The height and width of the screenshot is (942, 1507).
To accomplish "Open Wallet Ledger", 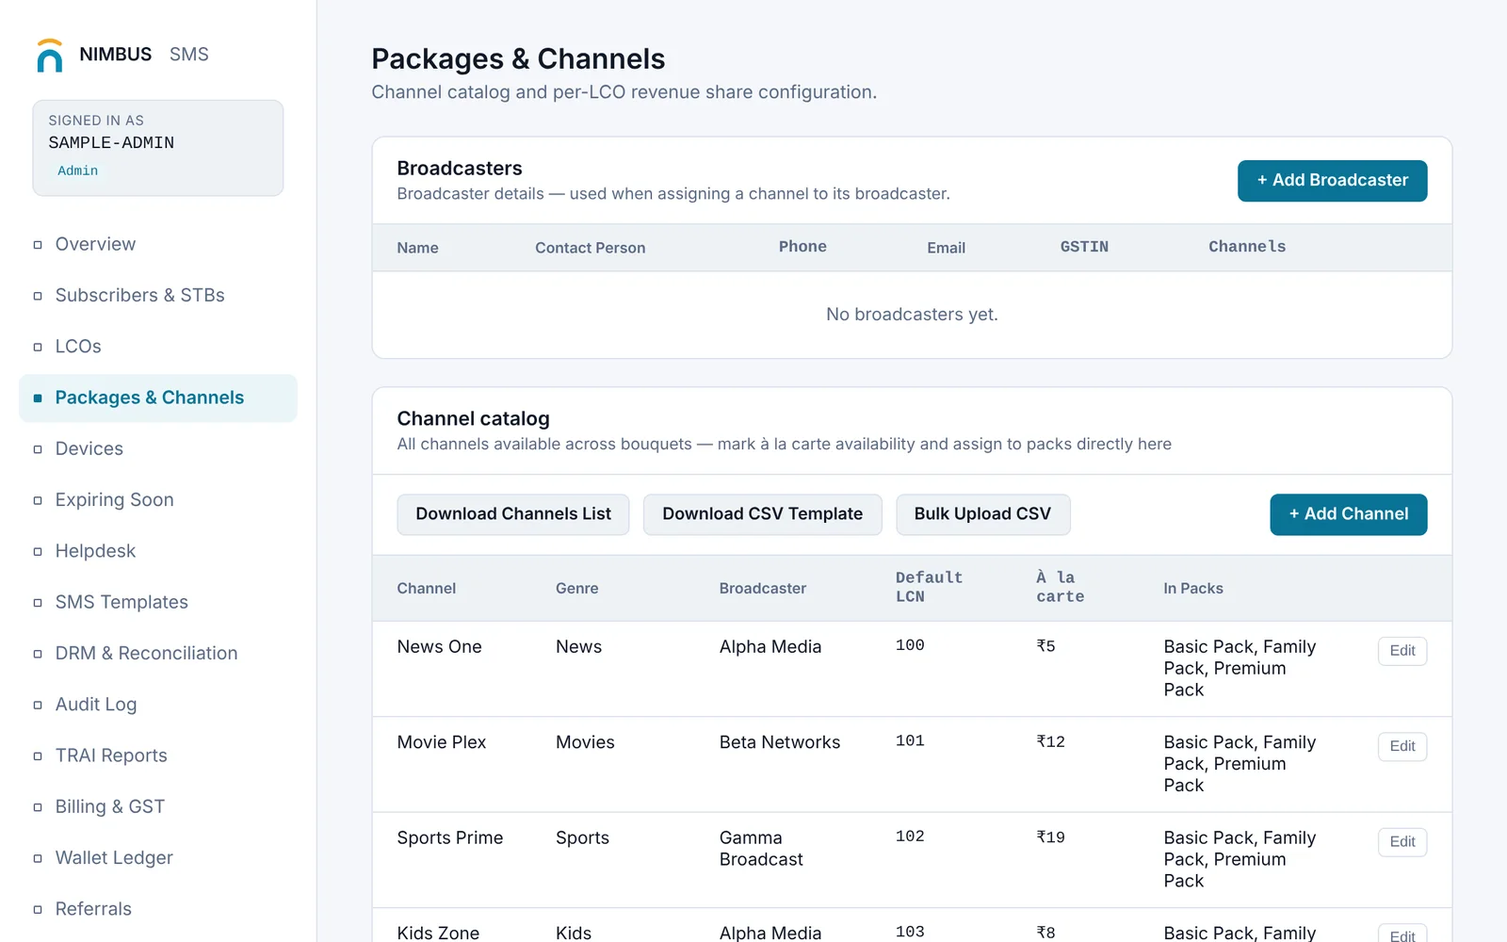I will click(157, 858).
